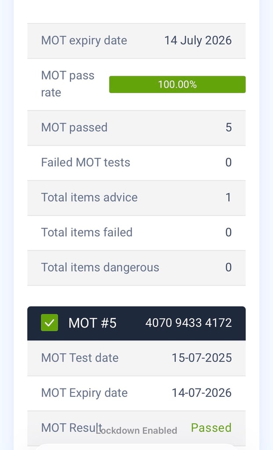Image resolution: width=273 pixels, height=450 pixels.
Task: Click the Total items dangerous row
Action: point(136,267)
